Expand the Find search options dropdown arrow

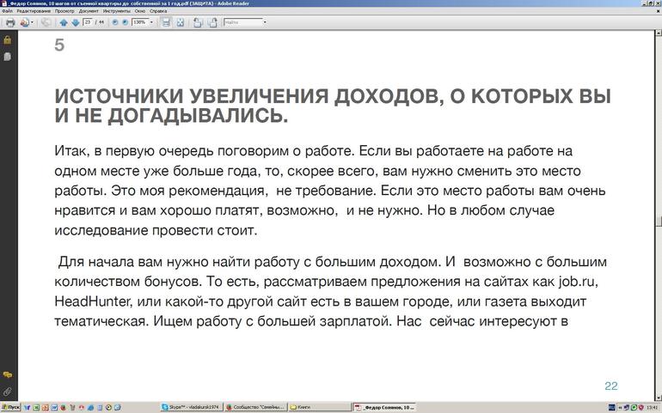[x=265, y=22]
